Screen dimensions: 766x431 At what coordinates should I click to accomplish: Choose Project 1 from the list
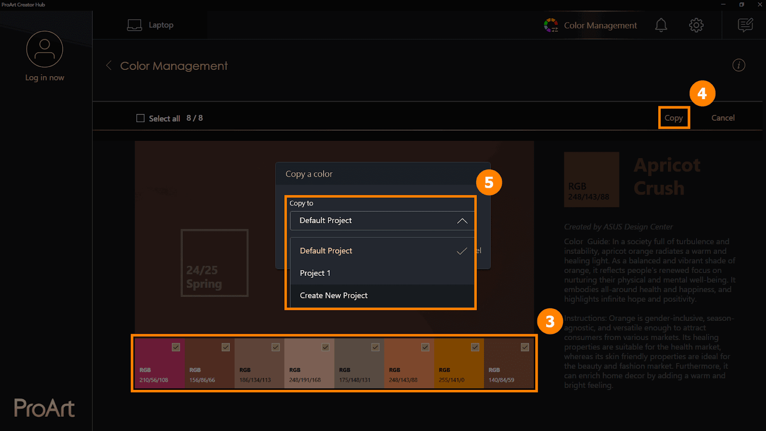382,273
